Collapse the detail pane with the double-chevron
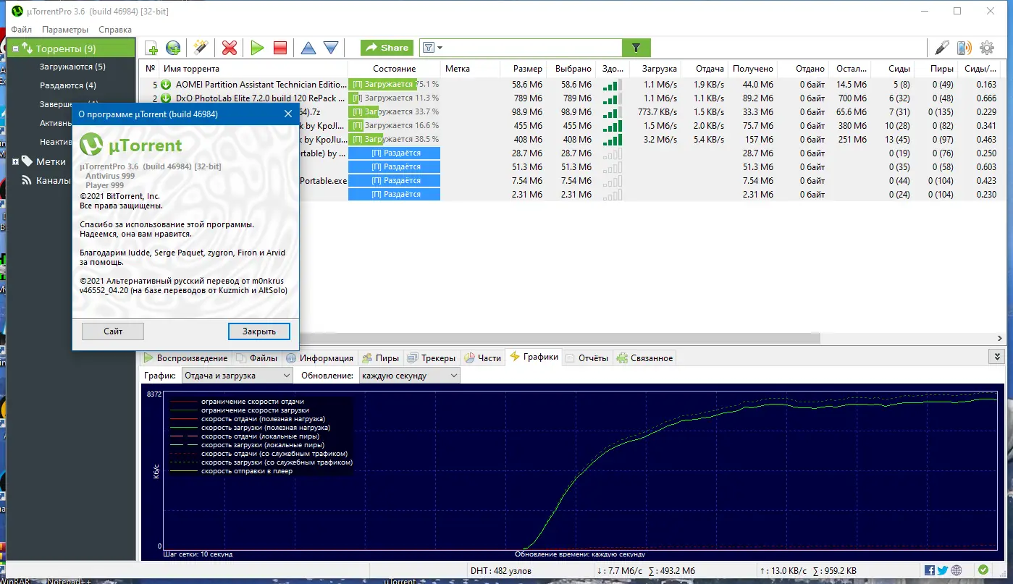This screenshot has height=584, width=1013. (997, 357)
